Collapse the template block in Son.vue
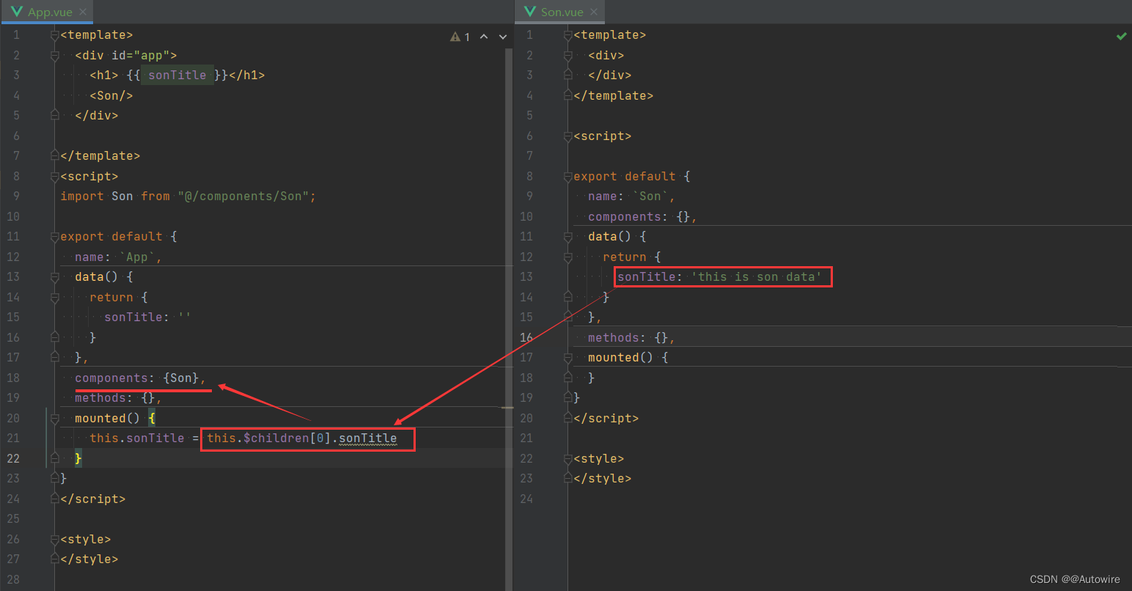 pyautogui.click(x=568, y=35)
